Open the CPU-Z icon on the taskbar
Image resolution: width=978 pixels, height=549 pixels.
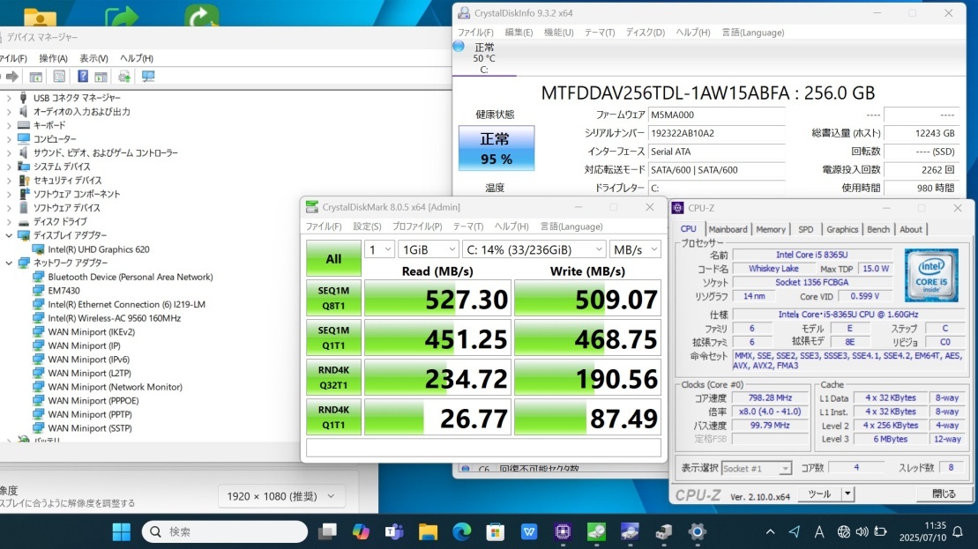point(563,531)
